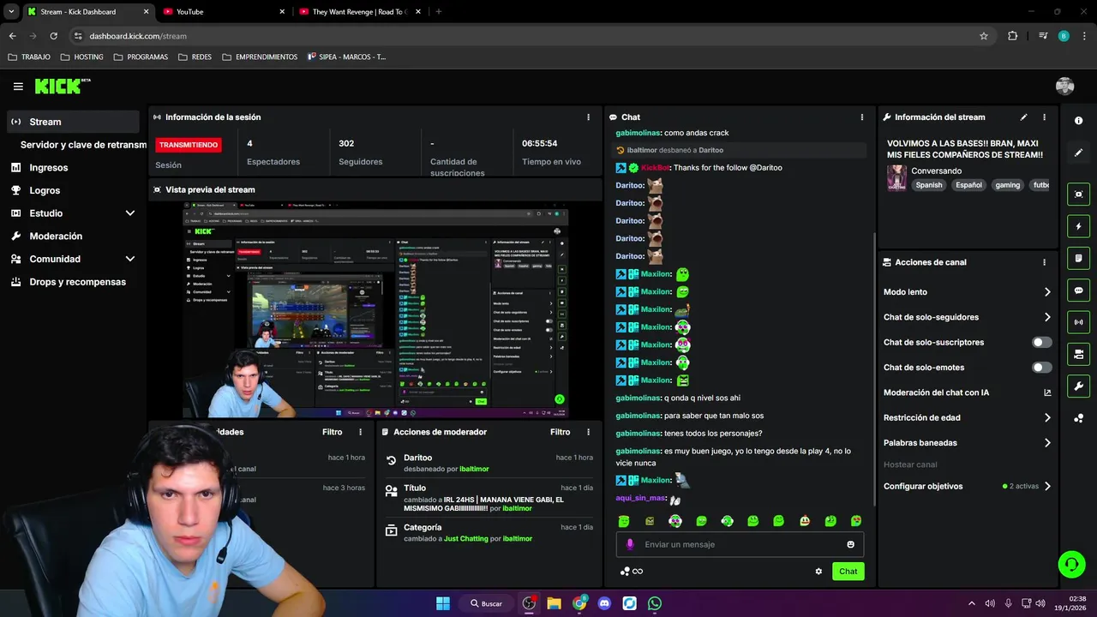1097x617 pixels.
Task: Expand the Estudio sidebar section
Action: [x=130, y=213]
